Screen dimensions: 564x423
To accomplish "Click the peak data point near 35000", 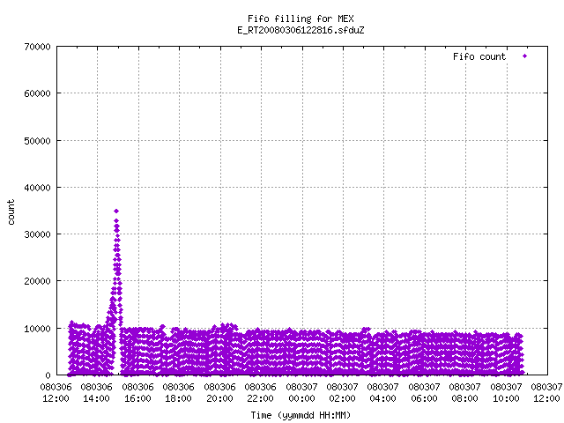I will (x=116, y=211).
